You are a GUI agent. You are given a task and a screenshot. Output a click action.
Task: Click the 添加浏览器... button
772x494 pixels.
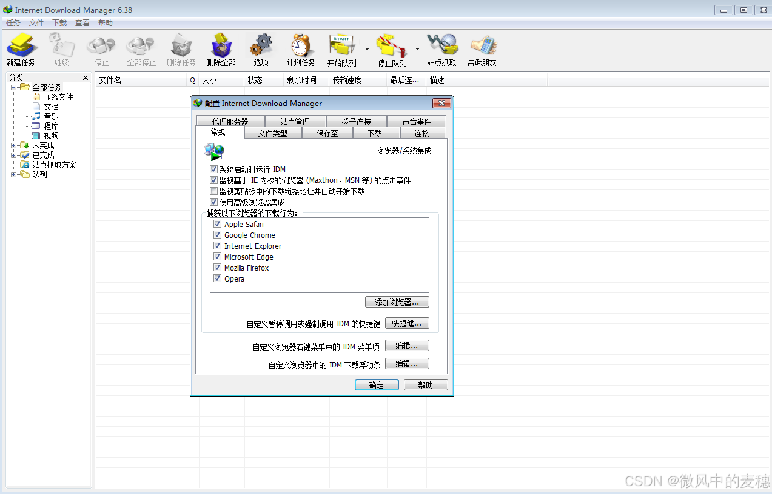[397, 301]
